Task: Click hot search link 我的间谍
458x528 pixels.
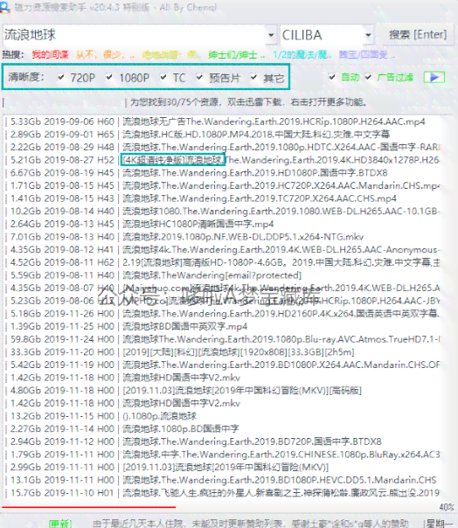Action: click(x=50, y=54)
